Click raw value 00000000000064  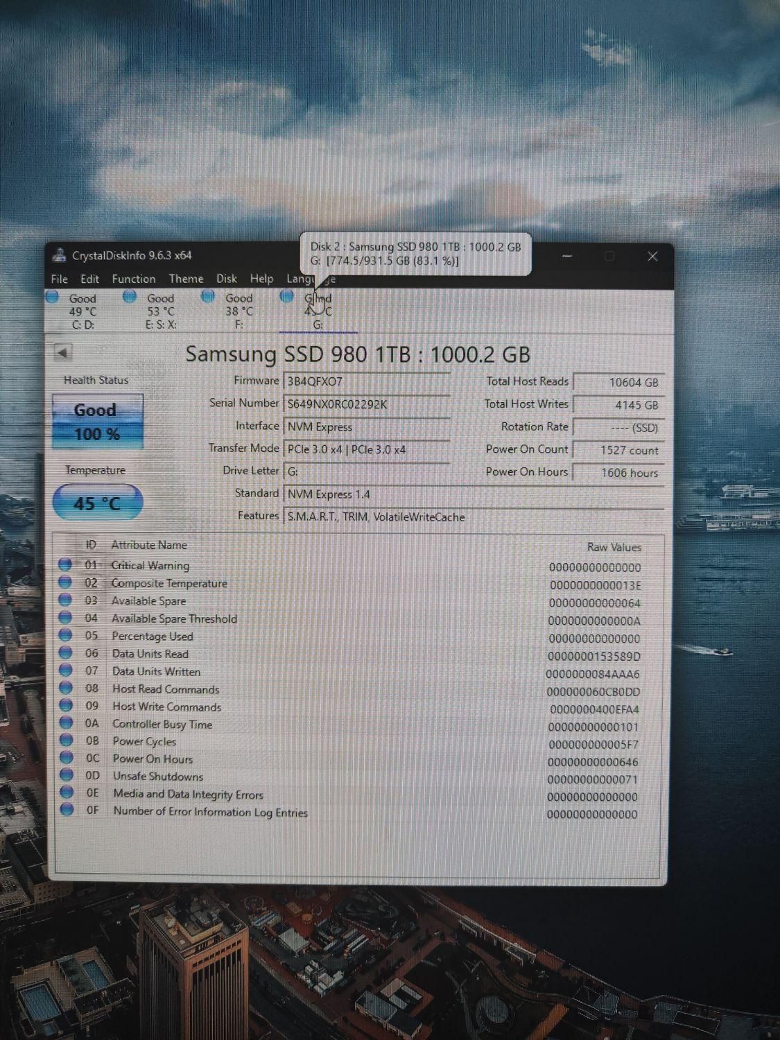595,603
